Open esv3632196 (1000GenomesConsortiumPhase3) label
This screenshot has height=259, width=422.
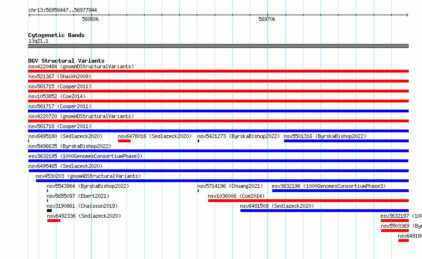329,186
